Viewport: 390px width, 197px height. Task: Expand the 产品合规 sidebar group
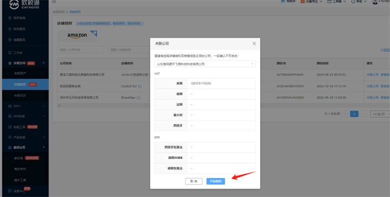pyautogui.click(x=44, y=137)
